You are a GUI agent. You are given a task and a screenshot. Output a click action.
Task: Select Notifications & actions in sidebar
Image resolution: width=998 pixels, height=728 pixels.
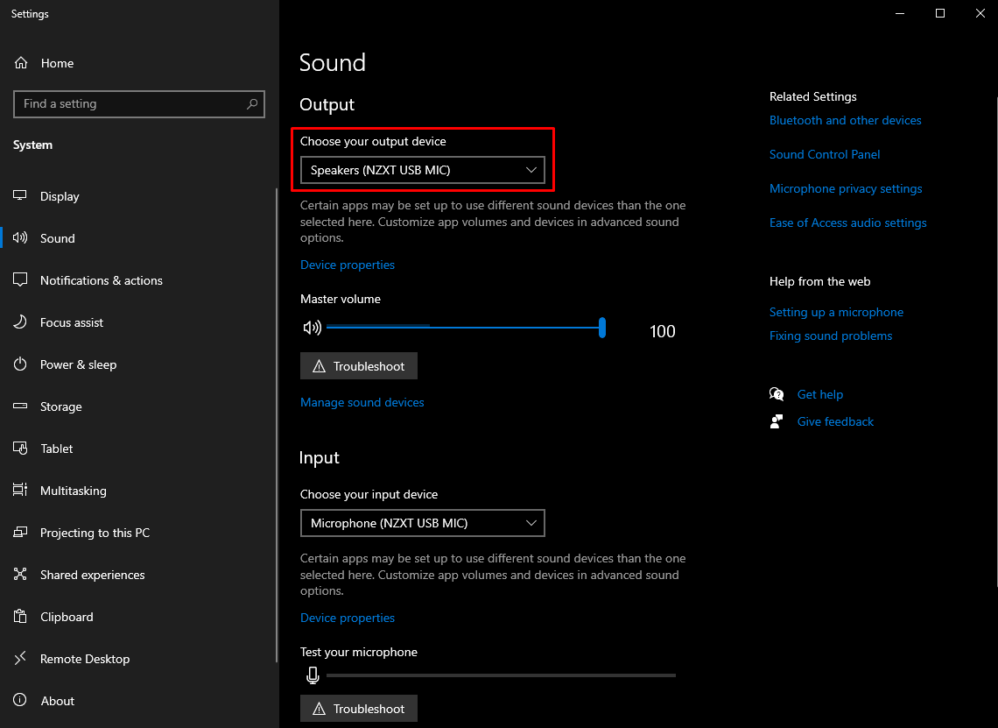pos(138,280)
